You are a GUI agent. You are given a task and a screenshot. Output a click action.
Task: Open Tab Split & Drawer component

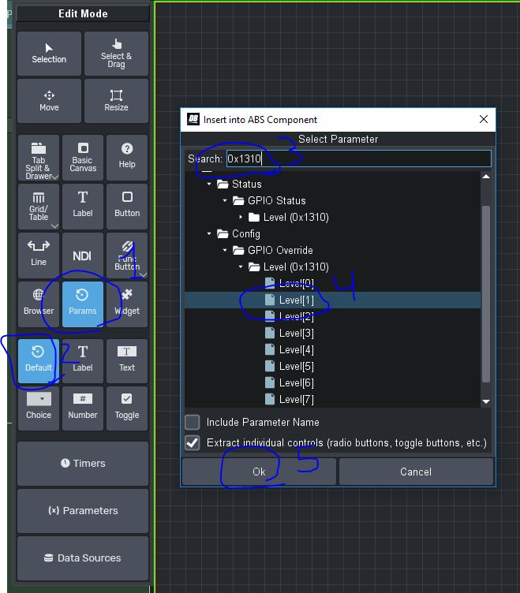click(39, 158)
